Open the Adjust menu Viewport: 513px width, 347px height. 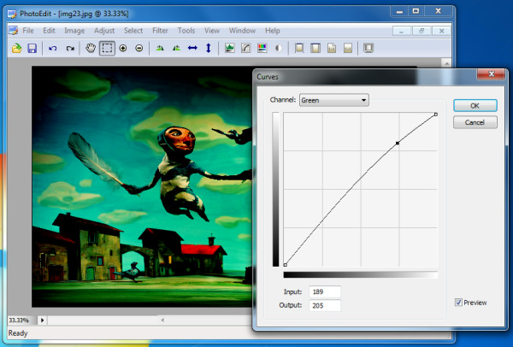click(x=104, y=31)
